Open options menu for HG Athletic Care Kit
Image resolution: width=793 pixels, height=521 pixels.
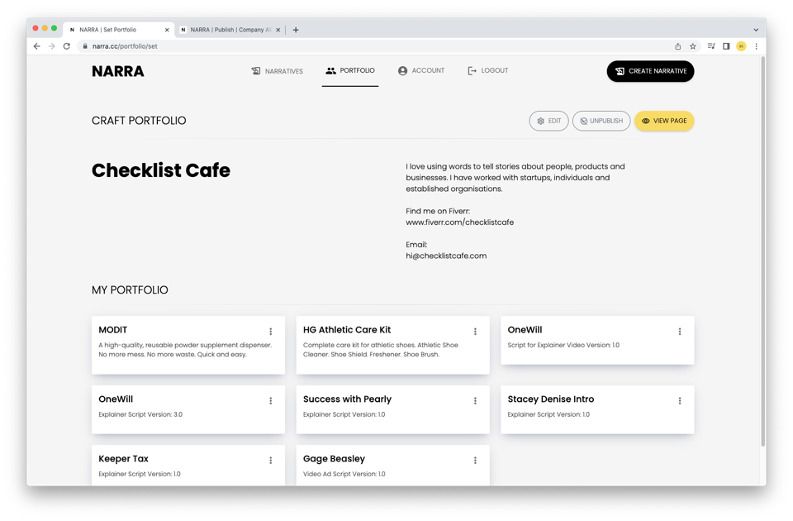(475, 332)
